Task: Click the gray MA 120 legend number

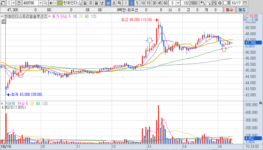Action: tap(94, 16)
